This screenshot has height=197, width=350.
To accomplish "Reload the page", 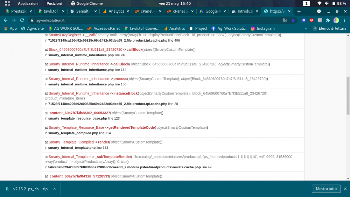I will [22, 20].
